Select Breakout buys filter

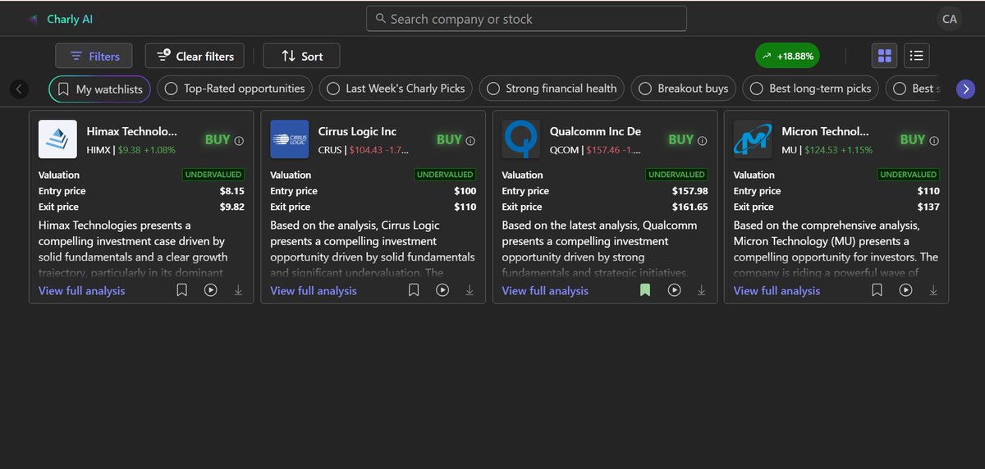[x=683, y=89]
